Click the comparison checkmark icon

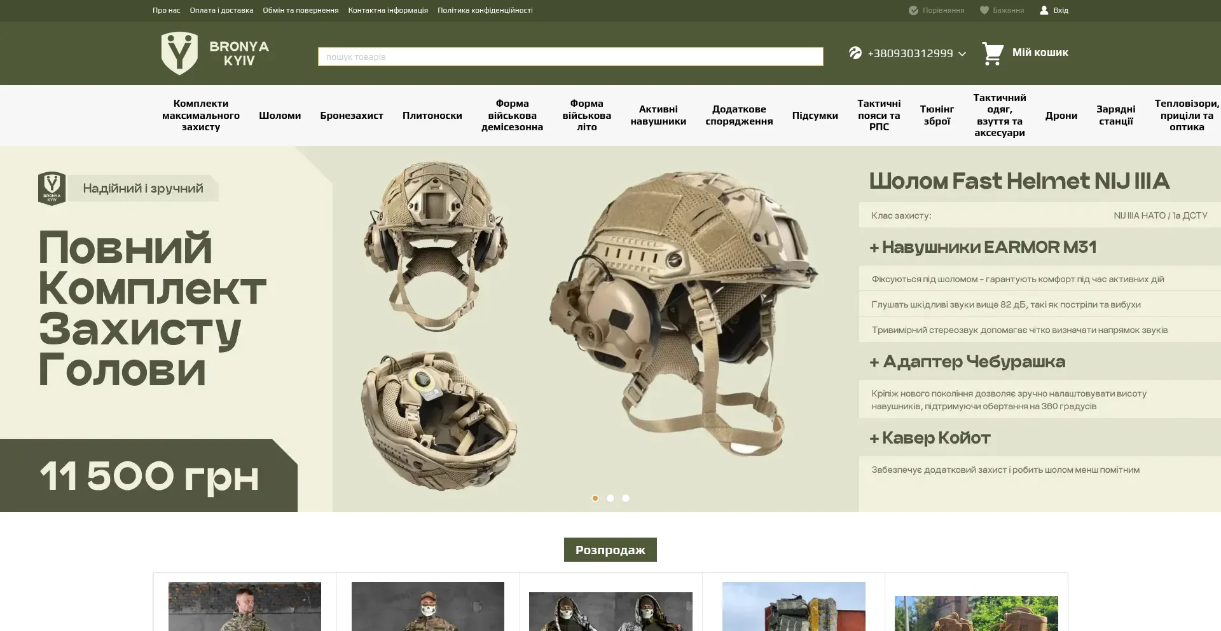(x=913, y=10)
